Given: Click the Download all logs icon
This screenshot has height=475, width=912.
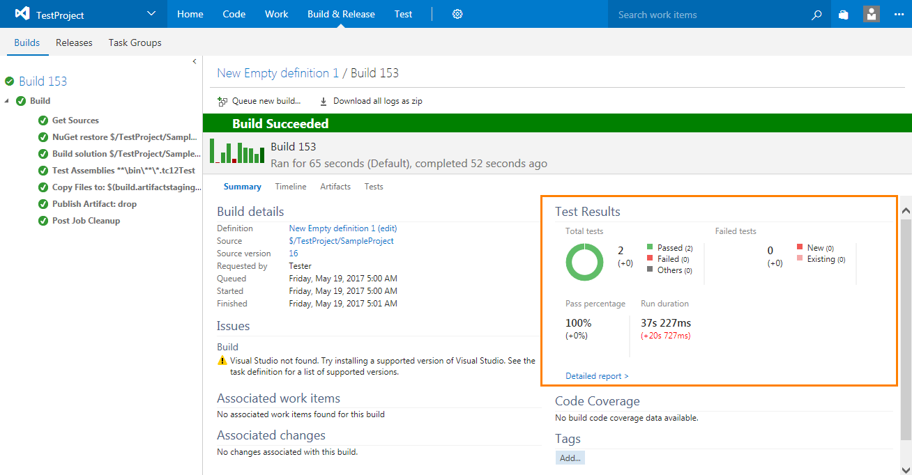Looking at the screenshot, I should [324, 102].
